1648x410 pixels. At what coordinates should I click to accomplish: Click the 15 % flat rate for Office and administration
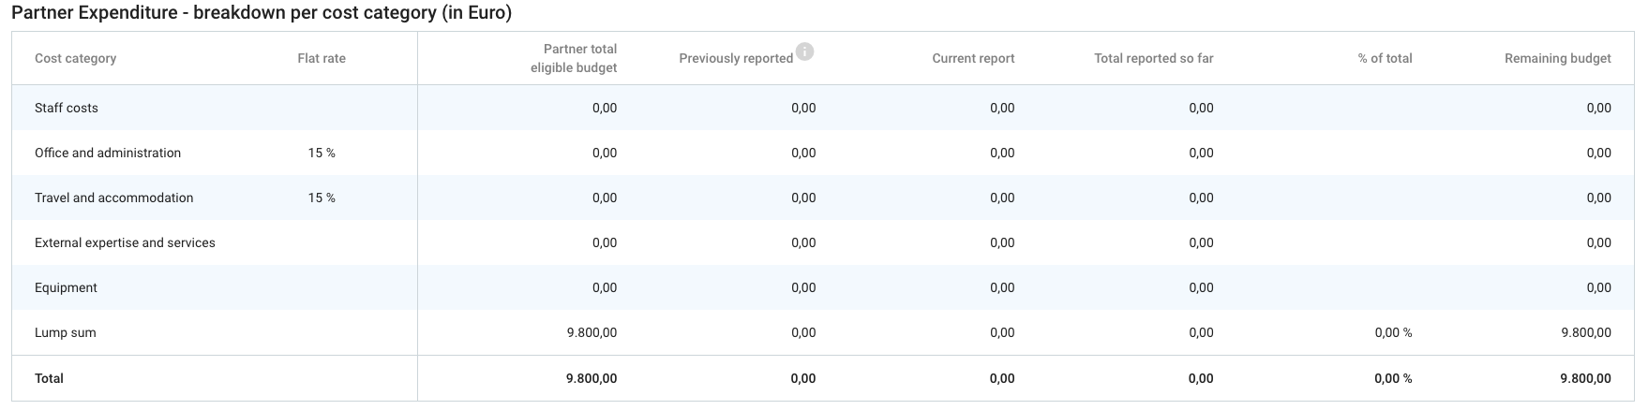click(322, 153)
